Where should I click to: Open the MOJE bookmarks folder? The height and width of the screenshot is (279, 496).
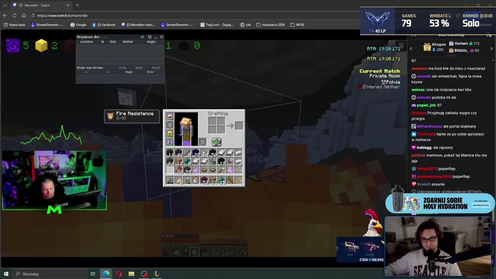pos(297,25)
